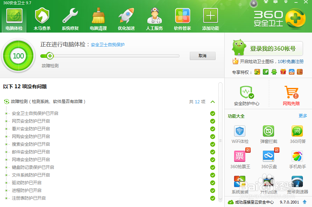
Task: Cancel the scan with 取消 button
Action: point(203,56)
